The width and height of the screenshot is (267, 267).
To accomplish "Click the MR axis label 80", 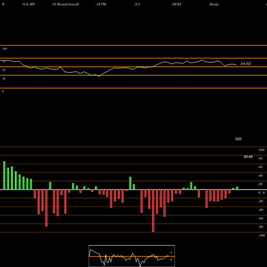I will 261,159.
